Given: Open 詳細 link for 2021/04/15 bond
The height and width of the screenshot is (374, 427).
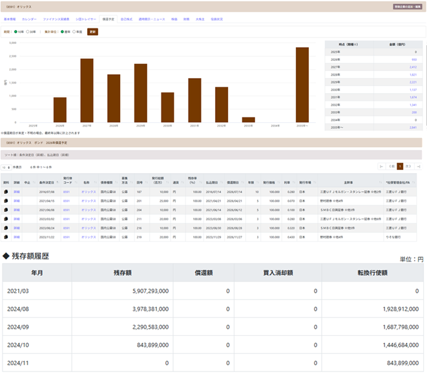Looking at the screenshot, I should point(17,201).
